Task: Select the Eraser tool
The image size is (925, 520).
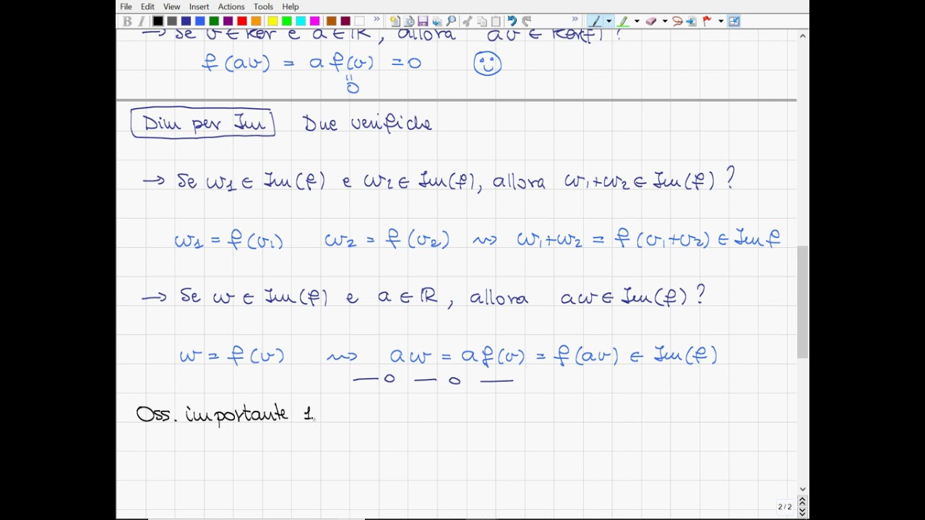Action: click(x=651, y=21)
